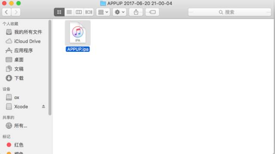Viewport: 275px width, 154px height.
Task: Click the 文稿 documents icon
Action: coord(9,69)
